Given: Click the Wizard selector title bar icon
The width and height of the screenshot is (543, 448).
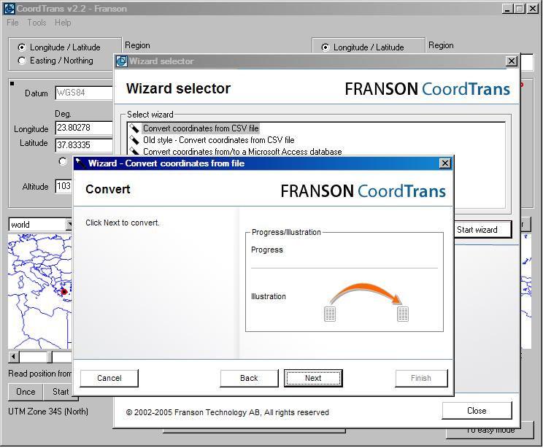Looking at the screenshot, I should (x=122, y=61).
